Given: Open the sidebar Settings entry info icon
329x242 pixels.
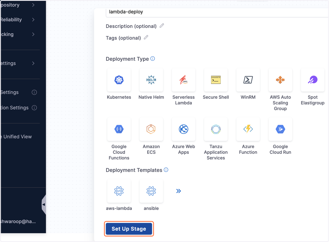Looking at the screenshot, I should 34,92.
